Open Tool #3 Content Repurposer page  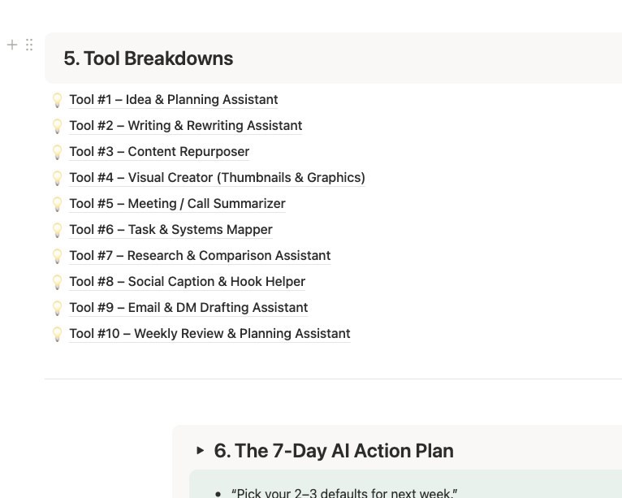159,152
